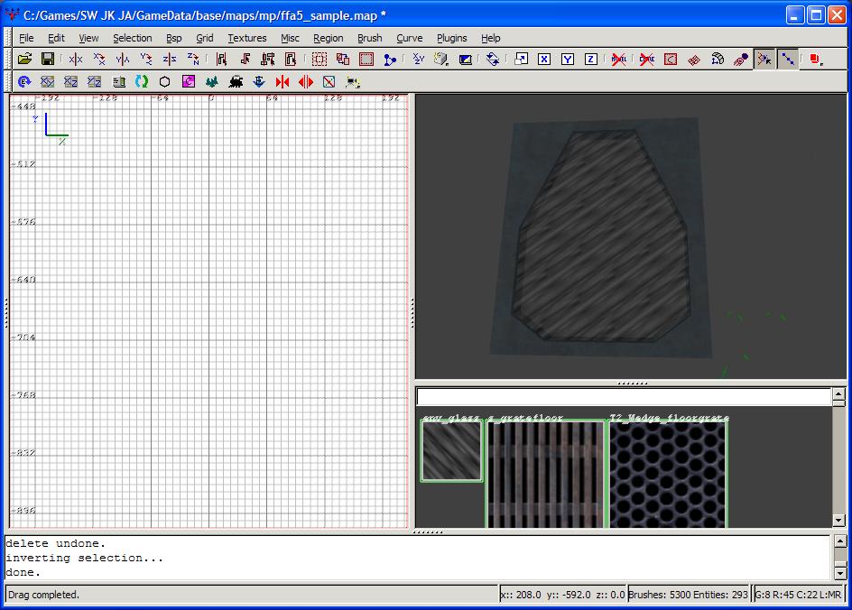Click the green-blue rotating arrows icon
The image size is (852, 610).
[142, 81]
